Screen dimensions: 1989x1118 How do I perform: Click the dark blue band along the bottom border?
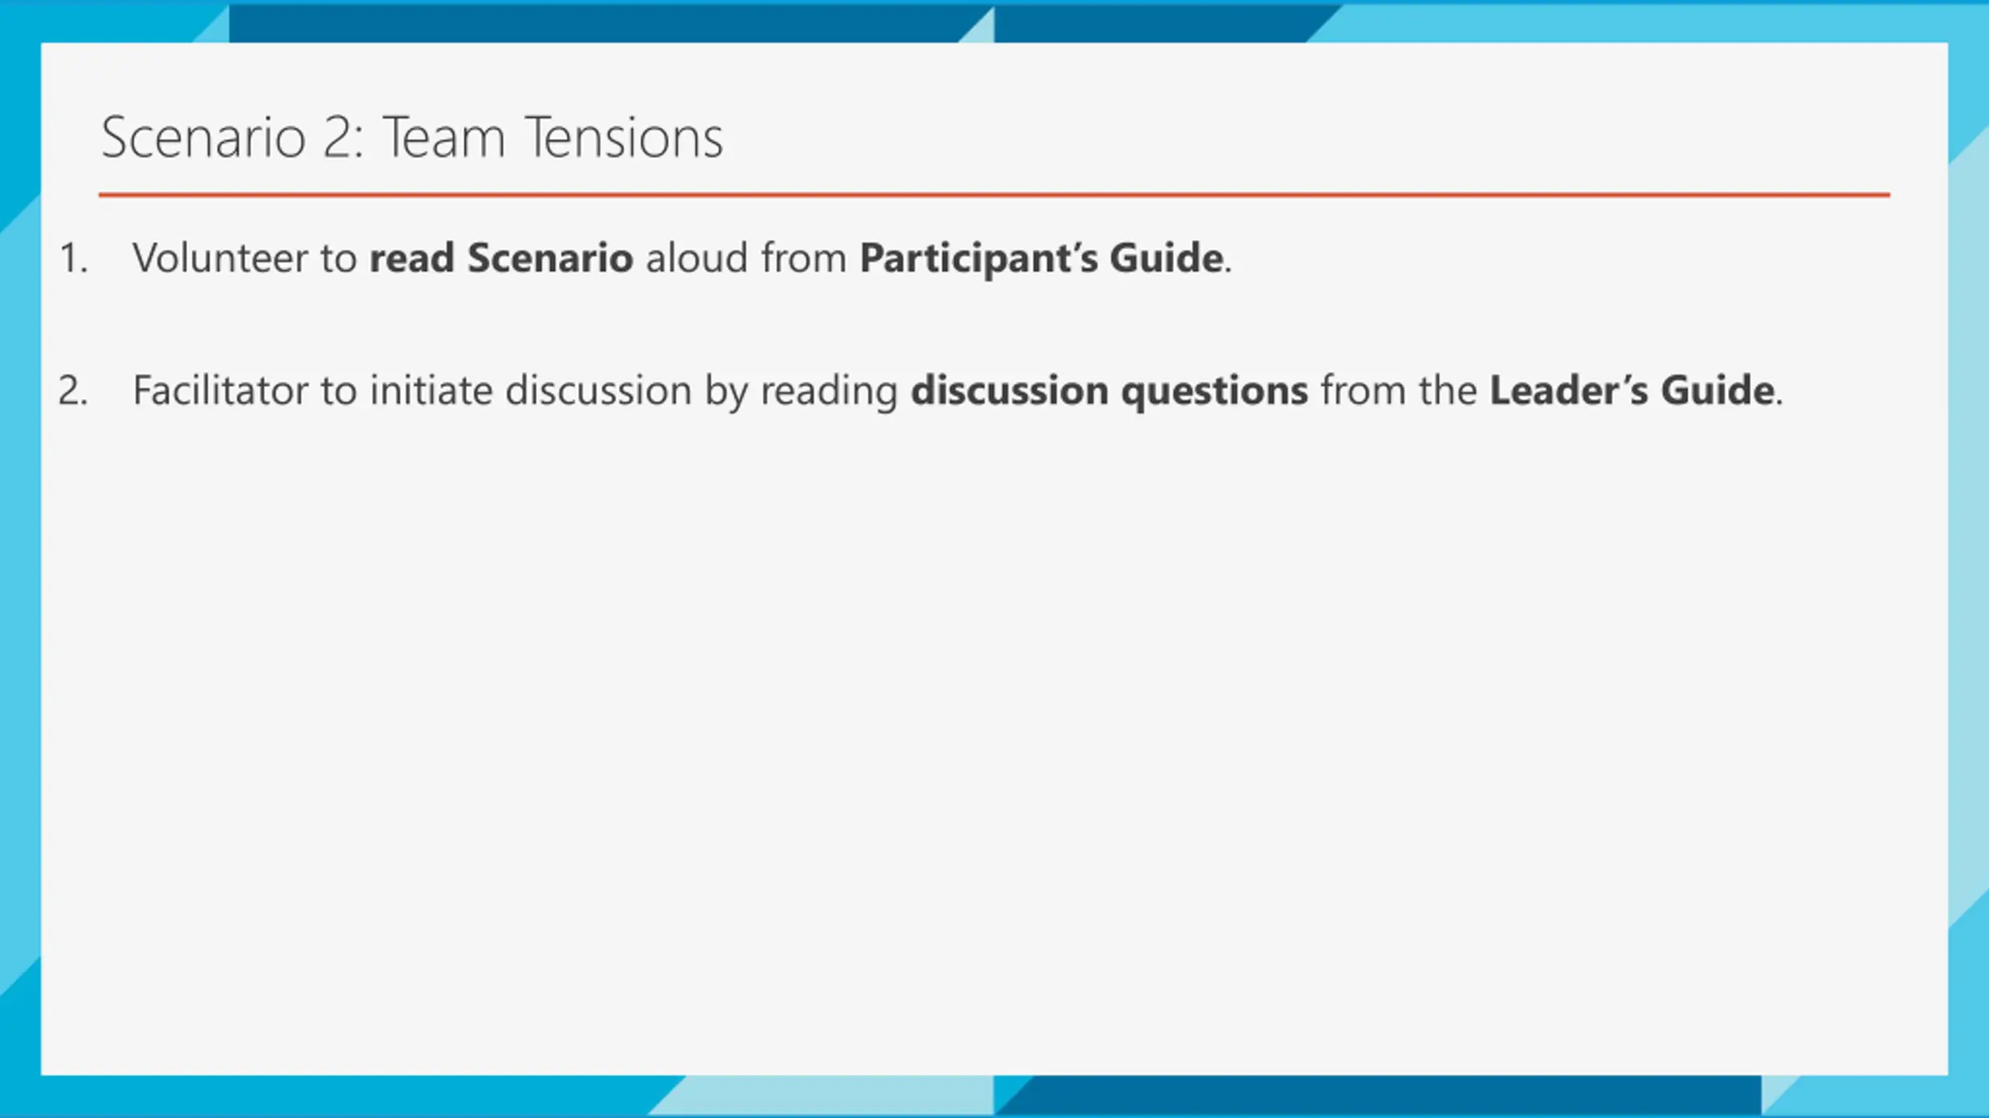(x=1383, y=1095)
